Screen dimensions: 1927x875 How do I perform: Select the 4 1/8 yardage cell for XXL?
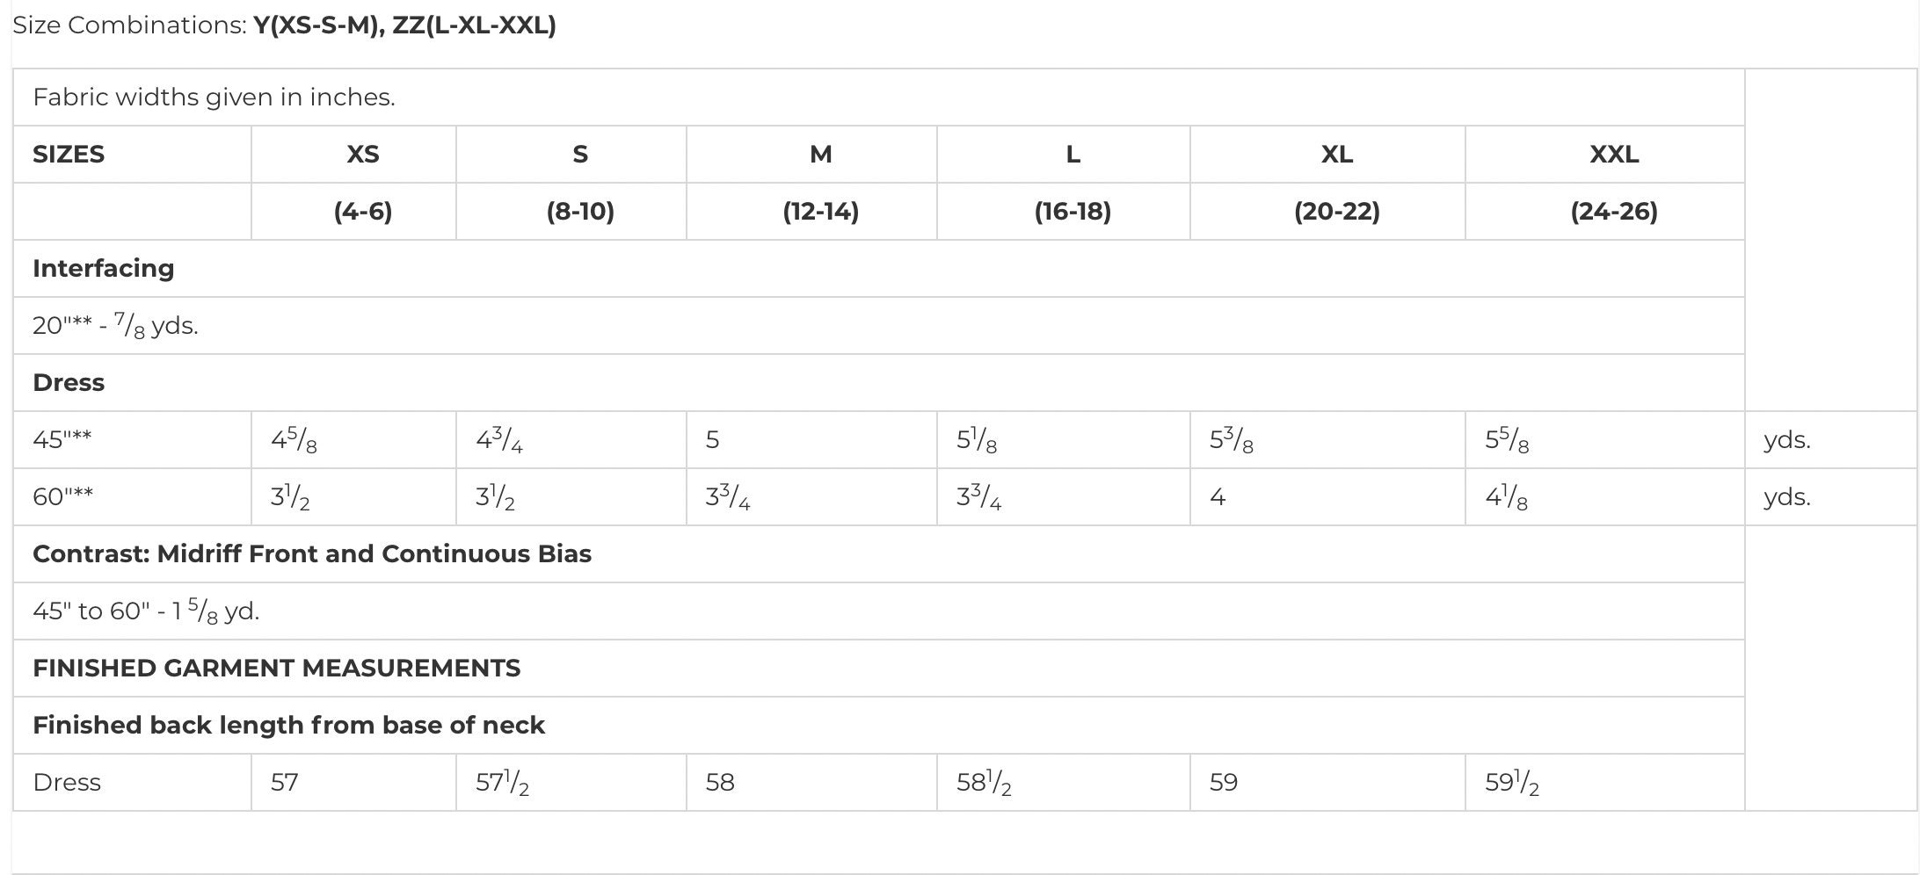point(1604,497)
